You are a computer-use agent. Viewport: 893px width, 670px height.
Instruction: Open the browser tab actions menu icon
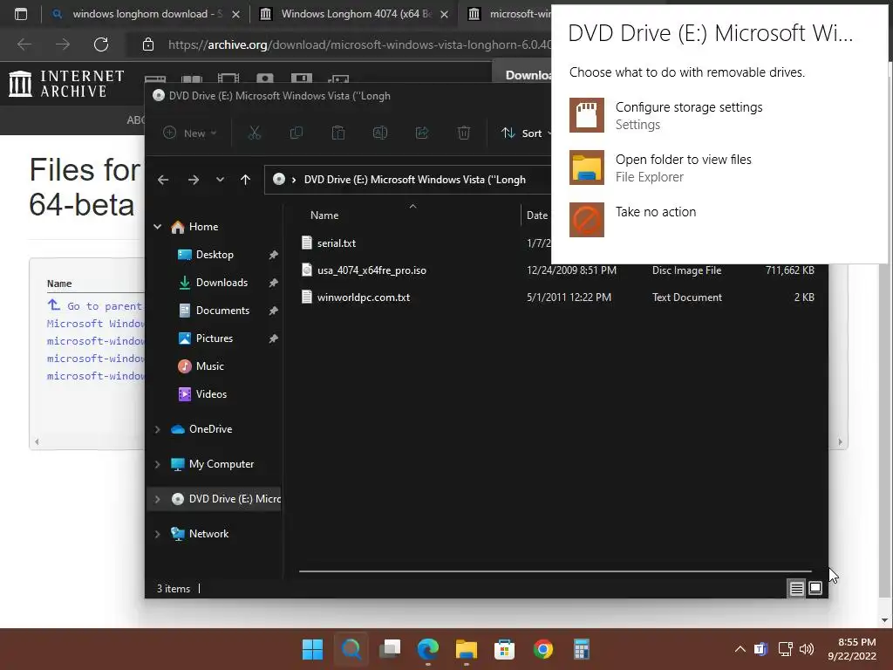pos(21,14)
